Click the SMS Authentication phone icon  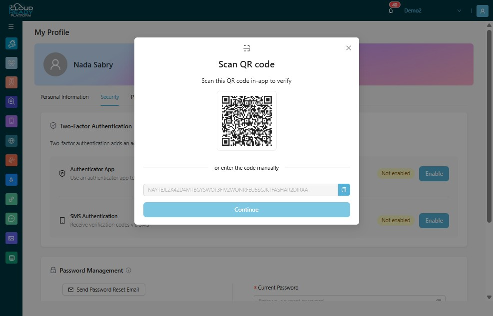(62, 221)
